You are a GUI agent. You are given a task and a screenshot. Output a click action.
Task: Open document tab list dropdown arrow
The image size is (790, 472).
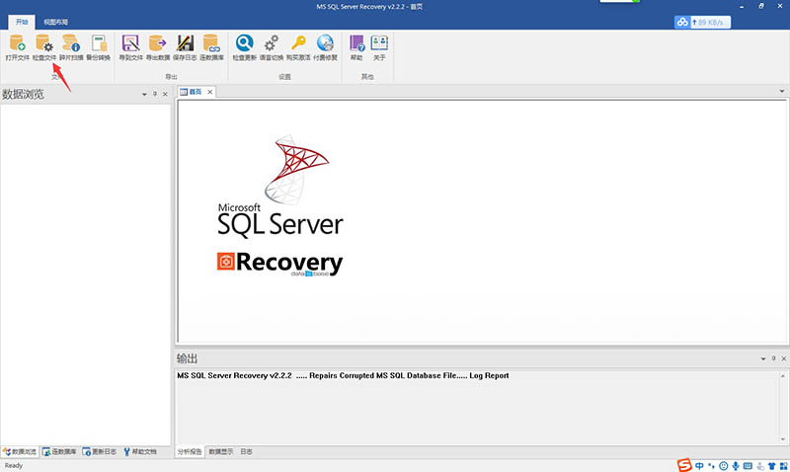781,91
